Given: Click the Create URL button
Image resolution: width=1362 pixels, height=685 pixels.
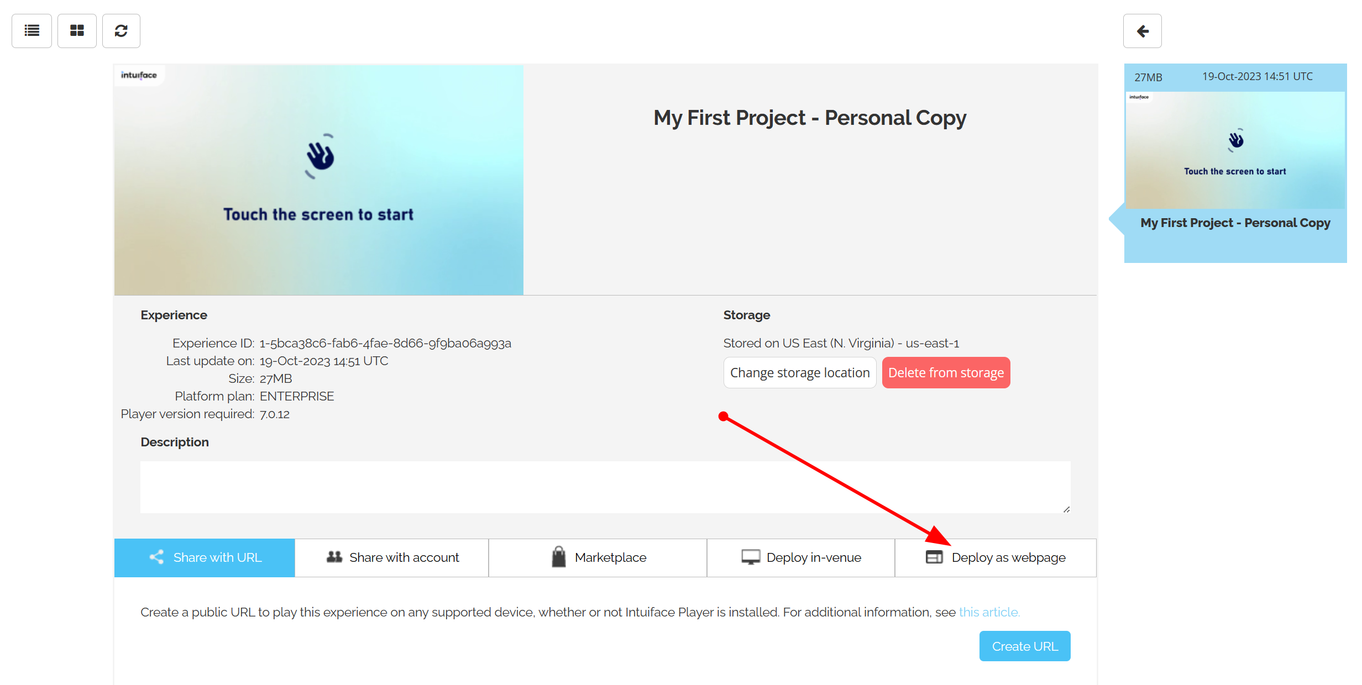Looking at the screenshot, I should pyautogui.click(x=1024, y=646).
